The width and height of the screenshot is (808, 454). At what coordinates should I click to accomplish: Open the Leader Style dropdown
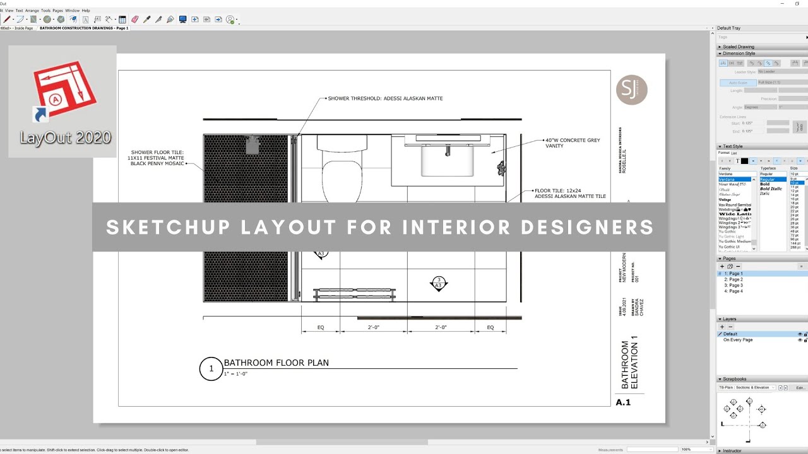783,71
